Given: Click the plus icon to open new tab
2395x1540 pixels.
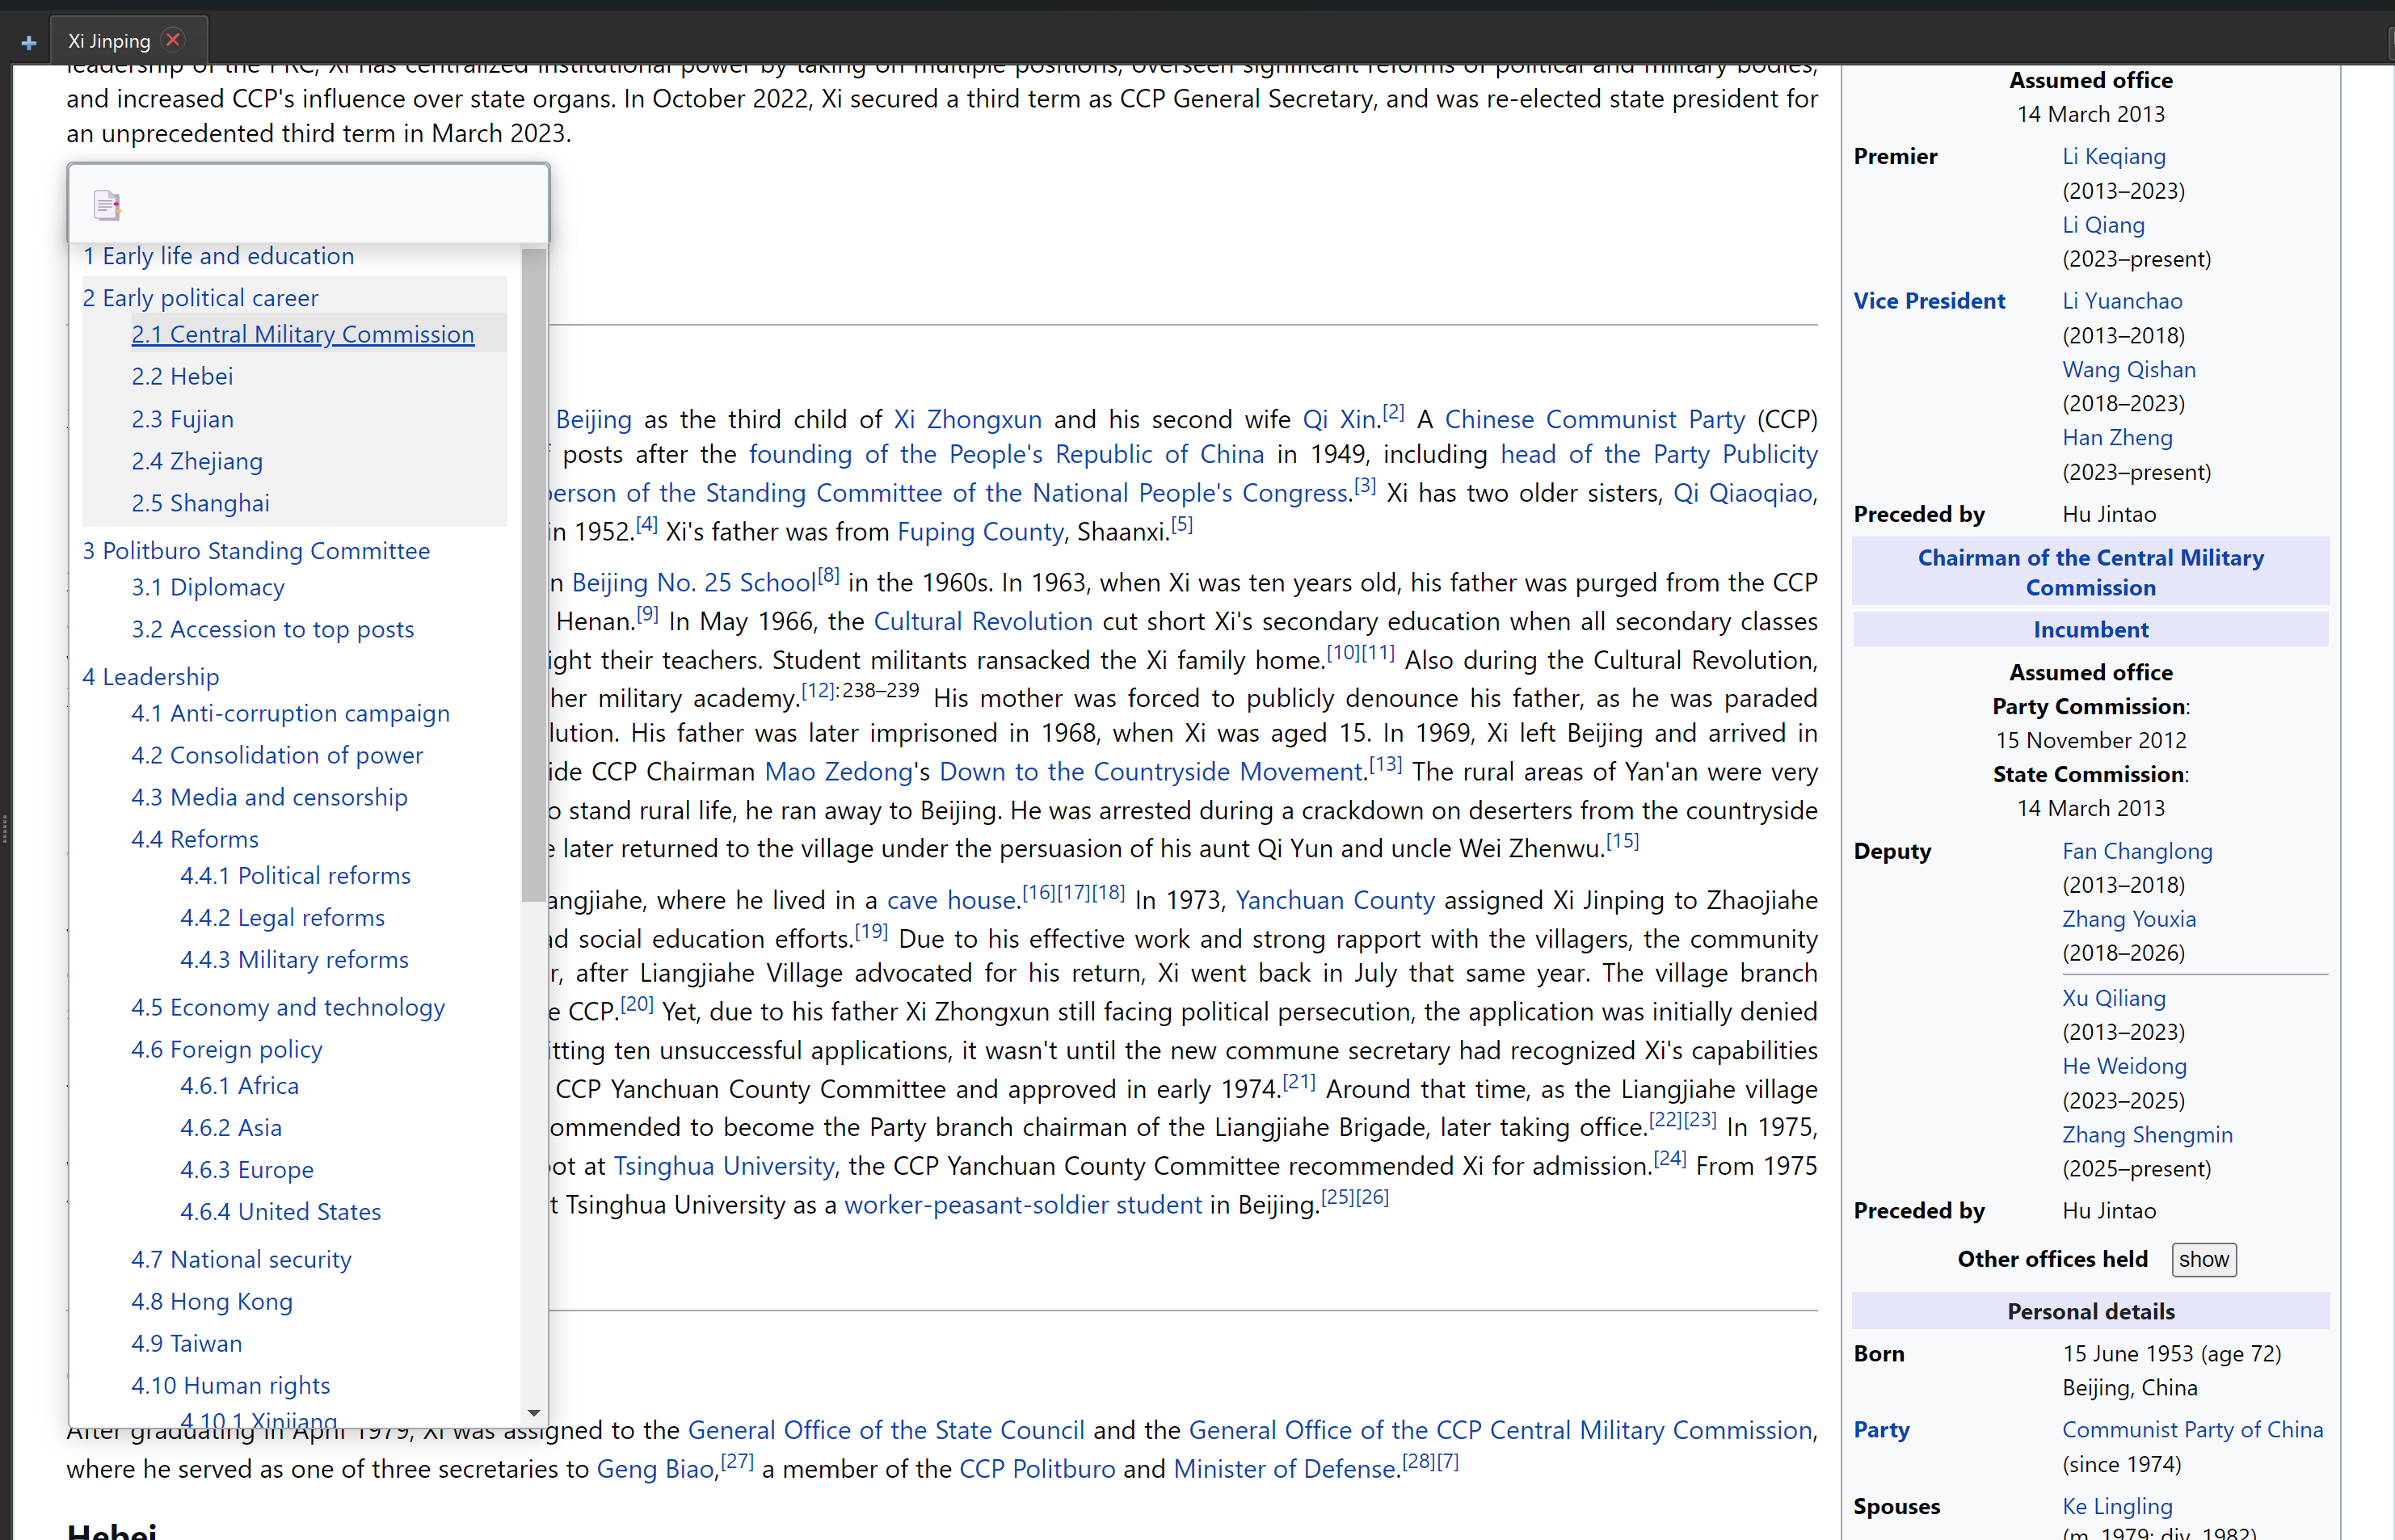Looking at the screenshot, I should tap(28, 42).
